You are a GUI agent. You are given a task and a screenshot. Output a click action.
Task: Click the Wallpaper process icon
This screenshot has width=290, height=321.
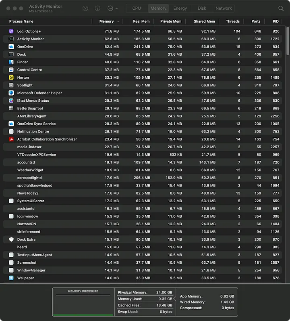pyautogui.click(x=11, y=278)
